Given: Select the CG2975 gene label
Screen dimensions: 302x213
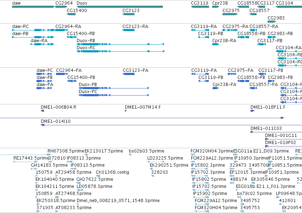Looking at the screenshot, I should (x=231, y=11).
